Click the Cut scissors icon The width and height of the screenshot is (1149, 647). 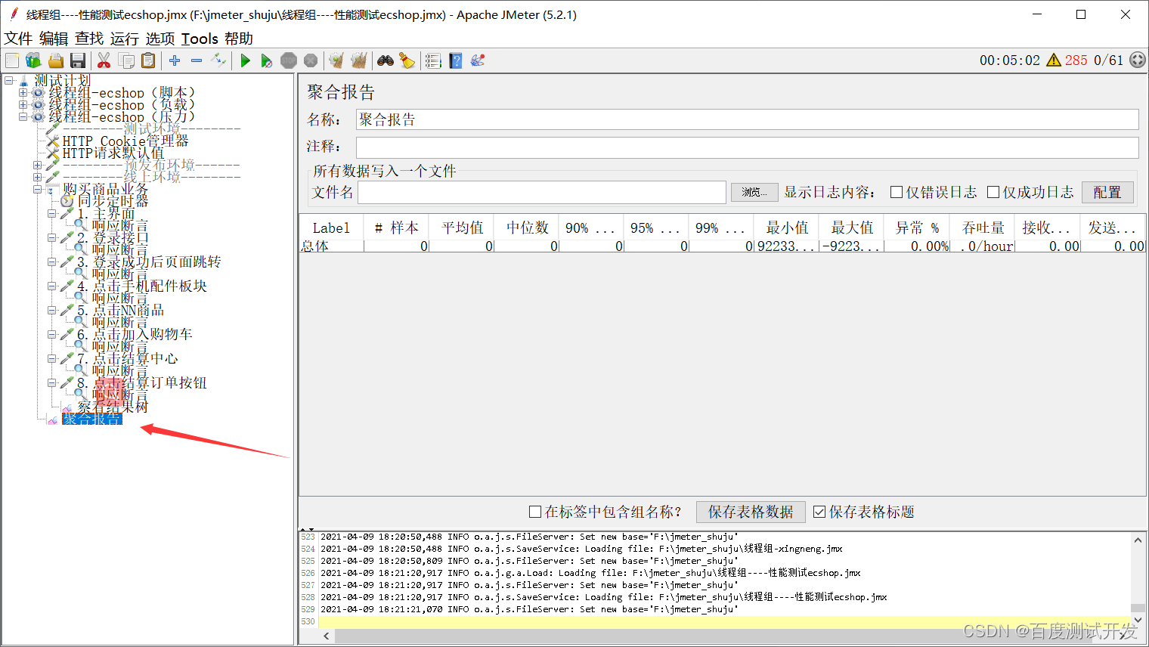tap(104, 60)
